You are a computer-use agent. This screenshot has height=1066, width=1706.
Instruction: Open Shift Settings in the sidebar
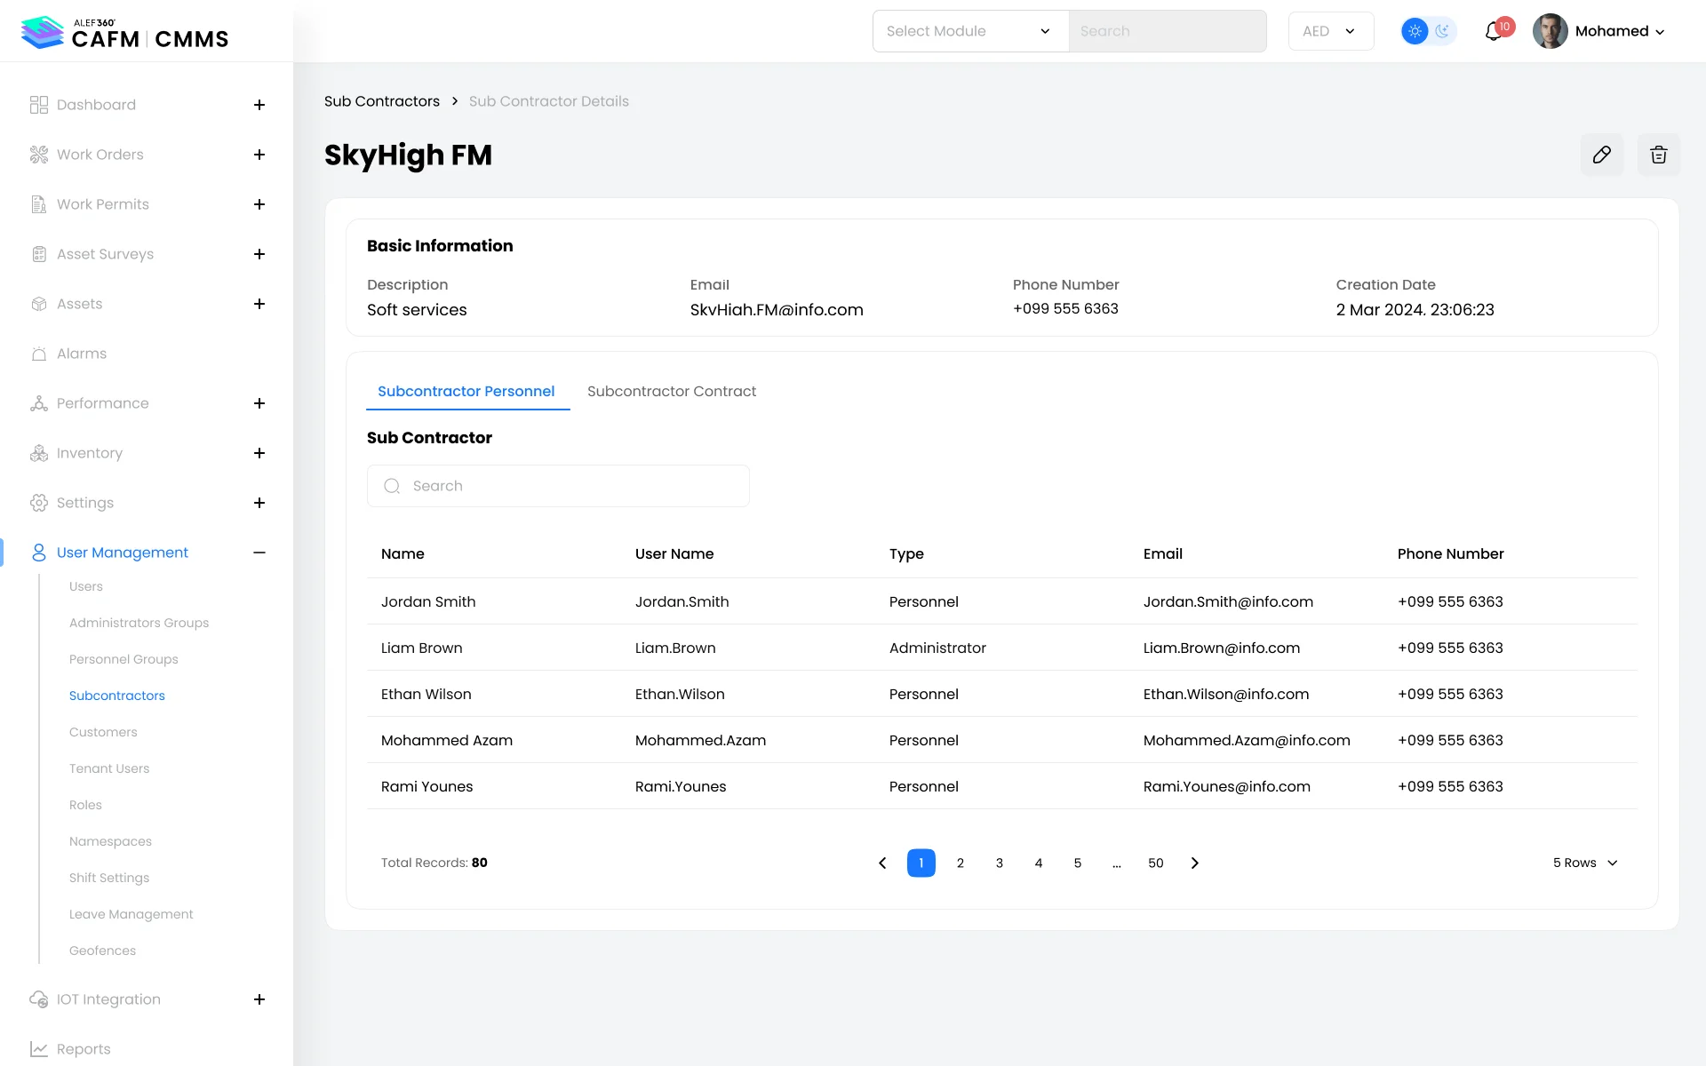click(x=109, y=879)
